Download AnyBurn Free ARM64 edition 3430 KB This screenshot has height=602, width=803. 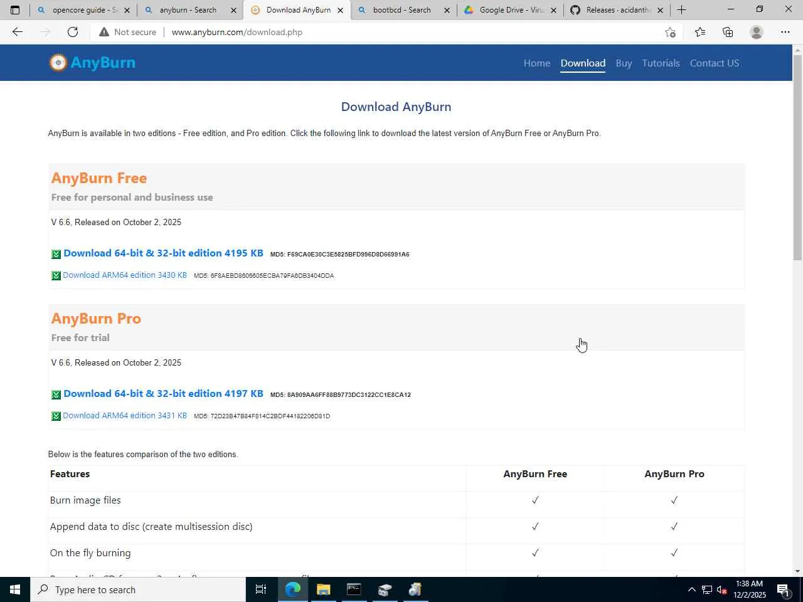[125, 275]
